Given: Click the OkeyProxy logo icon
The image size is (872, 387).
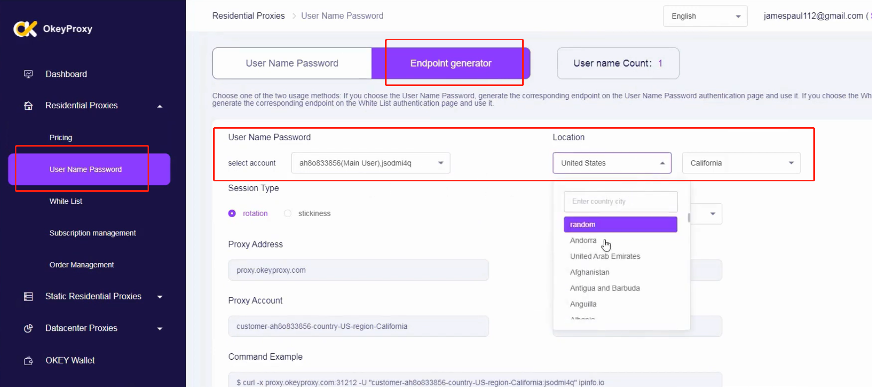Looking at the screenshot, I should pos(25,29).
